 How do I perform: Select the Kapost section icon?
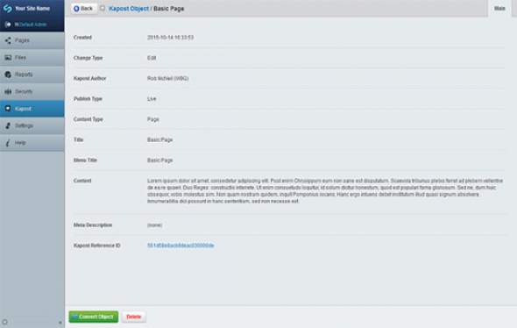[x=8, y=109]
